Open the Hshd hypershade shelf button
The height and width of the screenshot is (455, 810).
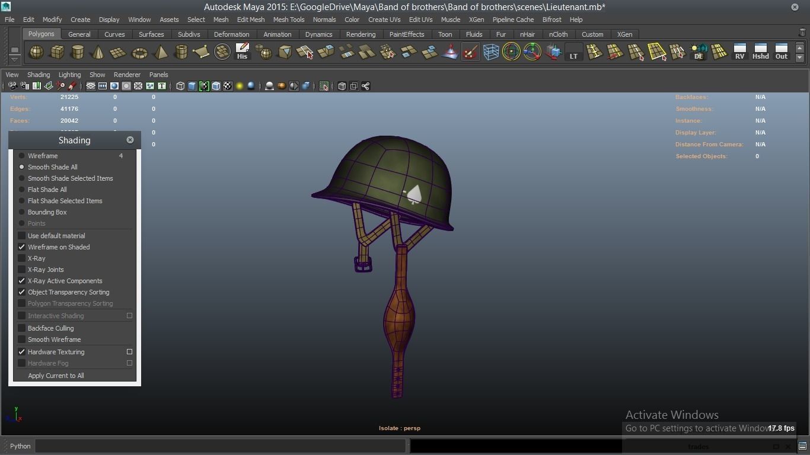click(760, 53)
